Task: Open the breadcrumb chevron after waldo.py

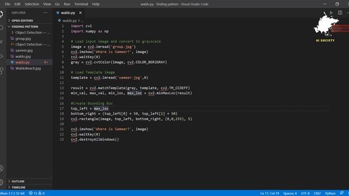Action: [79, 21]
